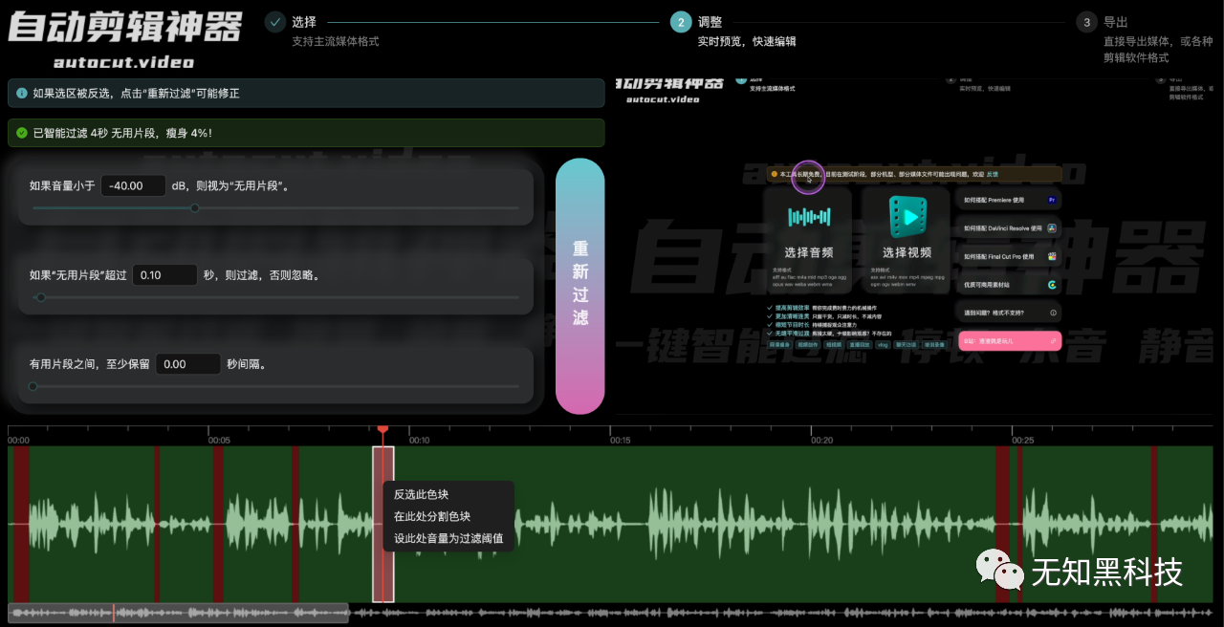Click the link icon on the pink B站 button
1224x627 pixels.
pos(1053,340)
